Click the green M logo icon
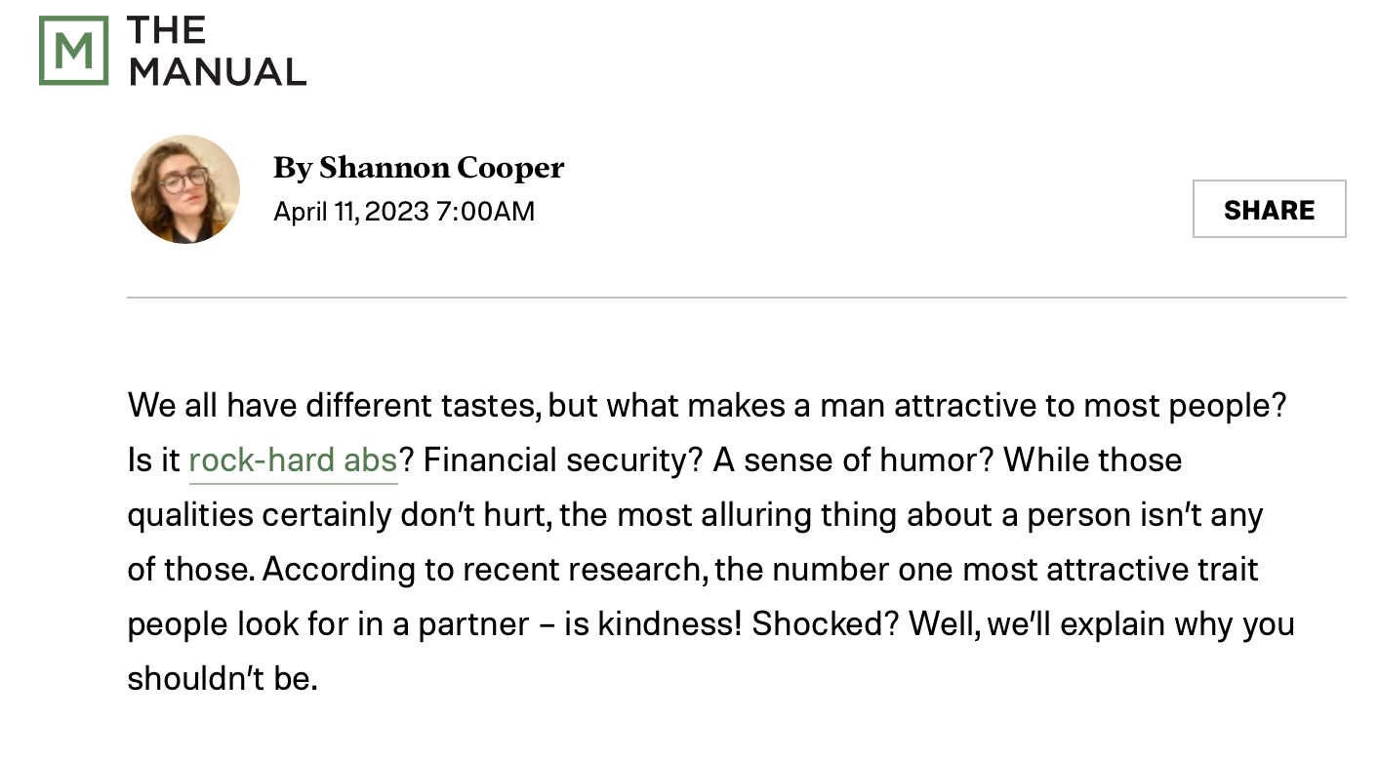 pyautogui.click(x=73, y=50)
